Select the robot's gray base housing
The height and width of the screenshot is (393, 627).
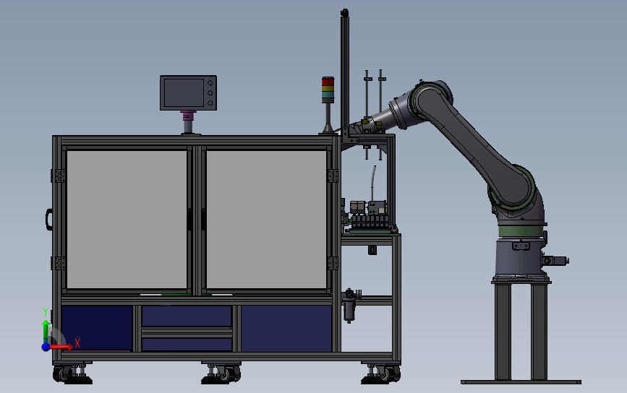[520, 258]
